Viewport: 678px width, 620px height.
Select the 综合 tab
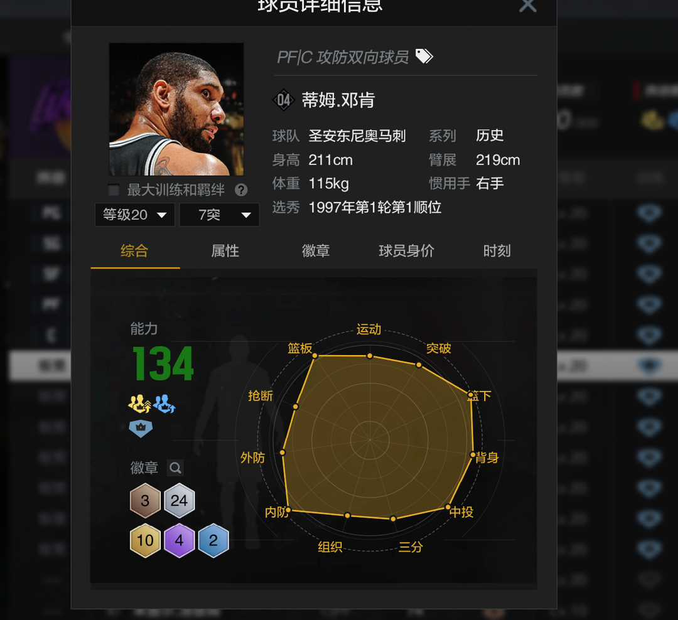tap(134, 251)
